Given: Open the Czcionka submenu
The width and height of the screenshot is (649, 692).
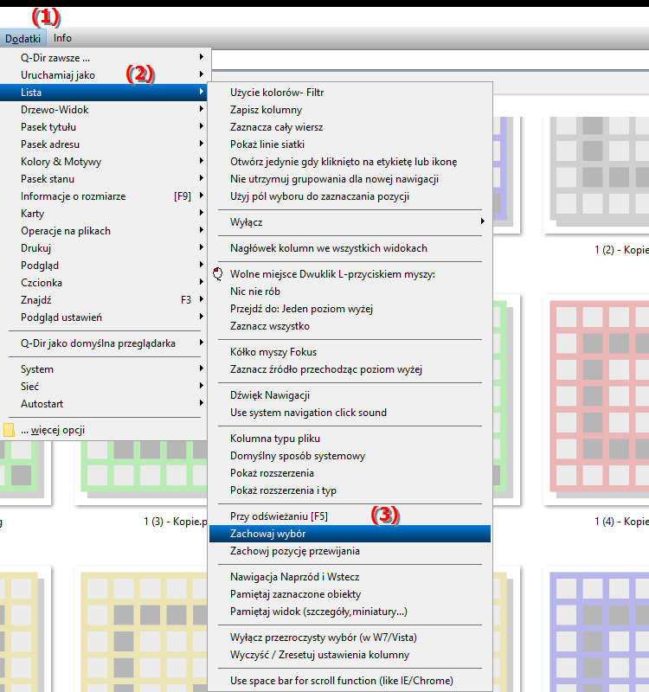Looking at the screenshot, I should (x=105, y=283).
